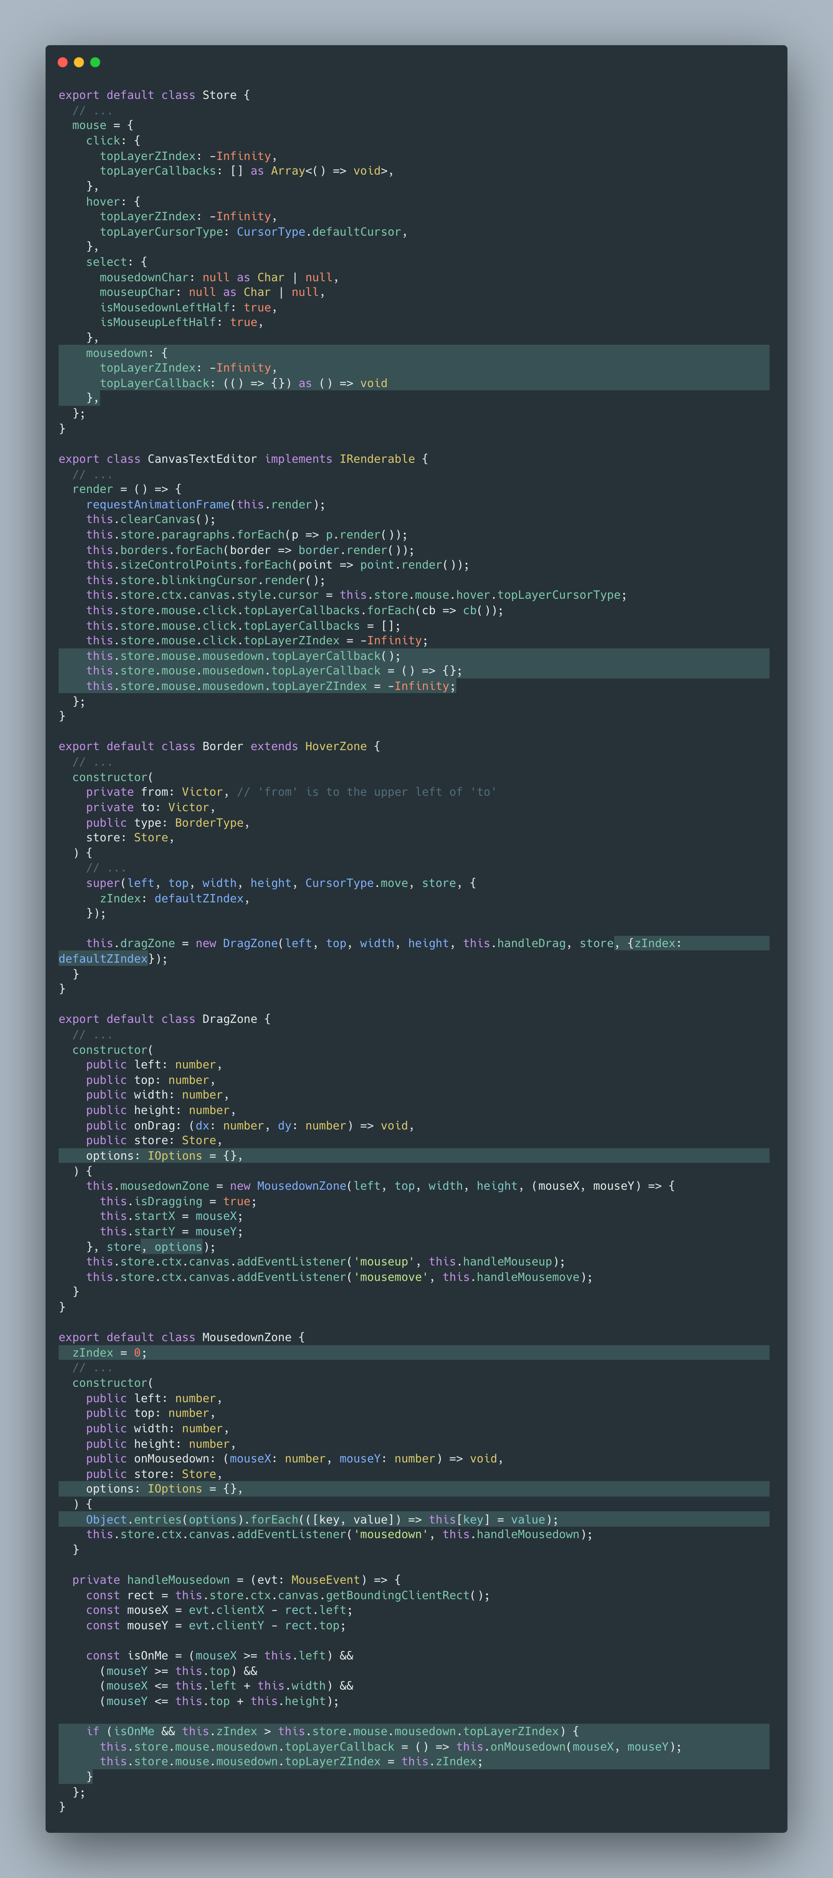Click the requestAnimationFrame function call

(157, 504)
